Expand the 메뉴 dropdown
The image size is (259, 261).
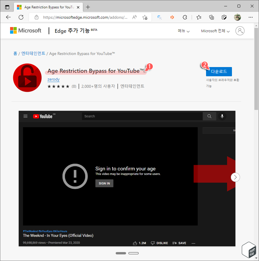pyautogui.click(x=184, y=31)
